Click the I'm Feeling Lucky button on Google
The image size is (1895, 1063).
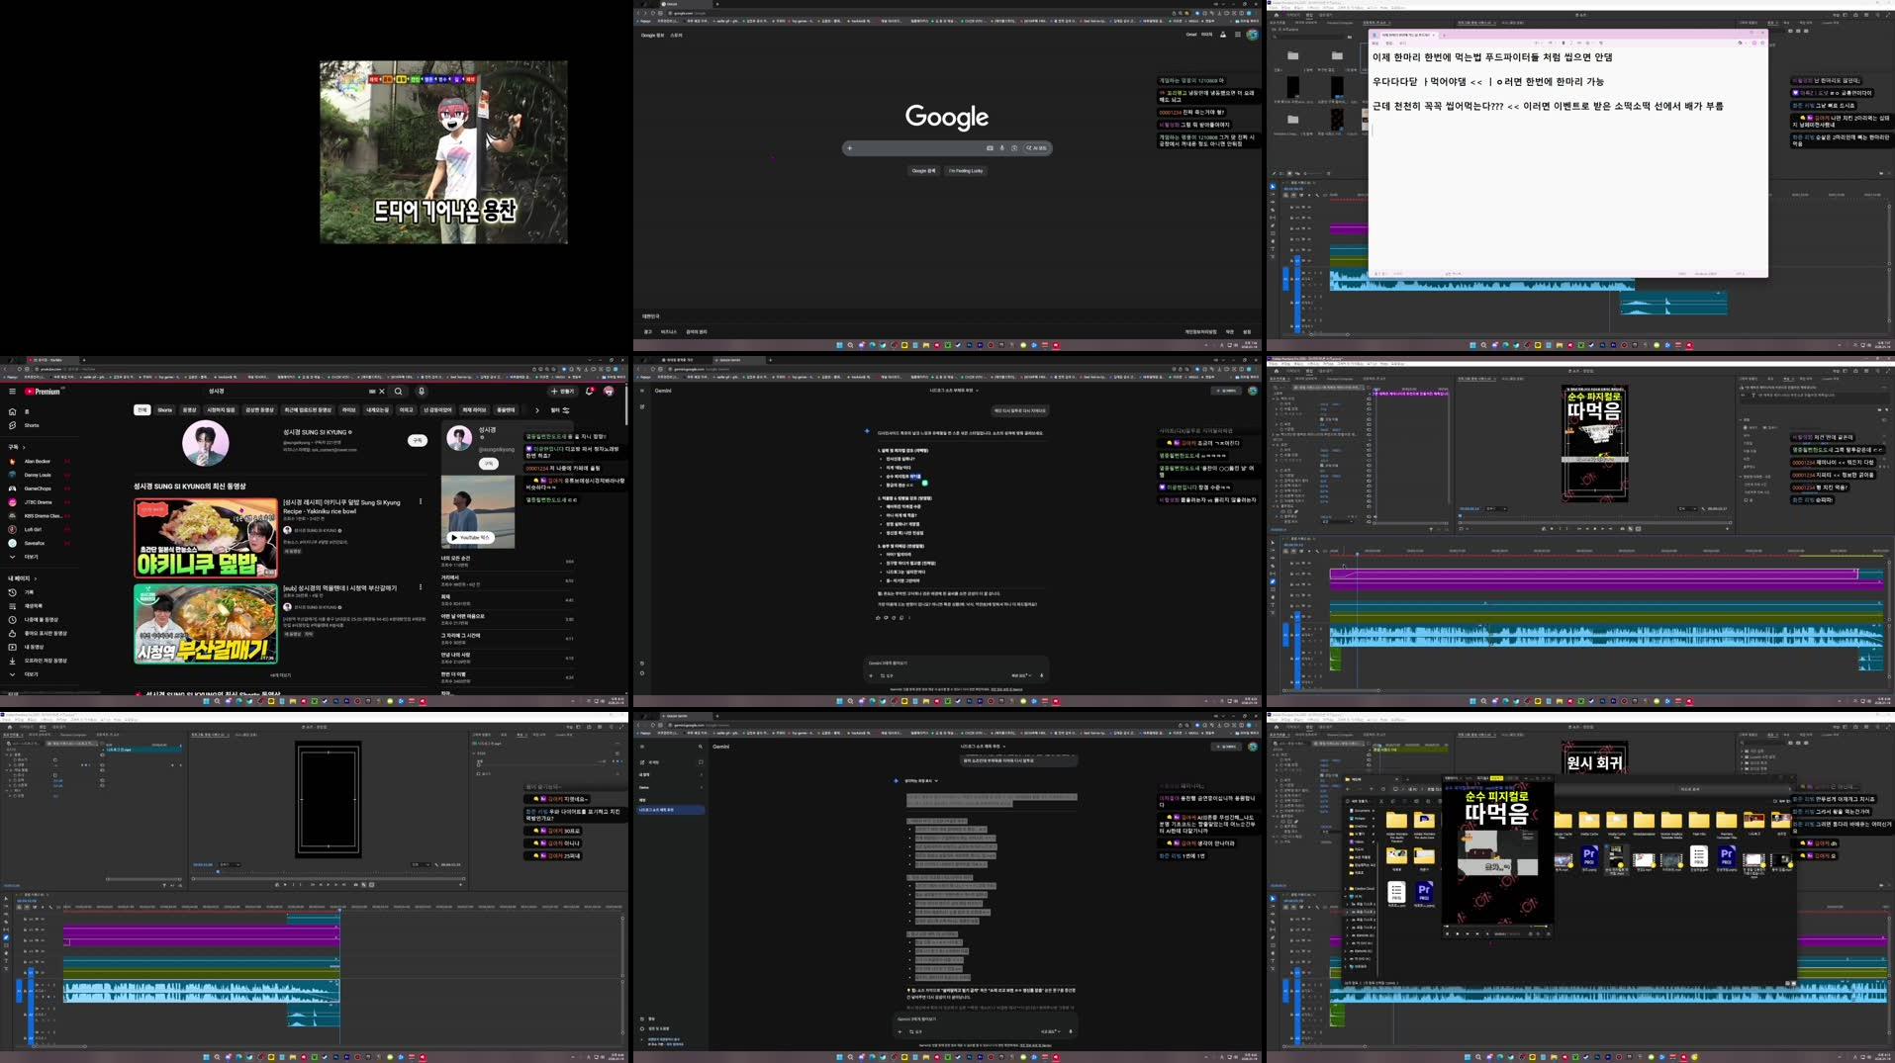click(x=965, y=171)
